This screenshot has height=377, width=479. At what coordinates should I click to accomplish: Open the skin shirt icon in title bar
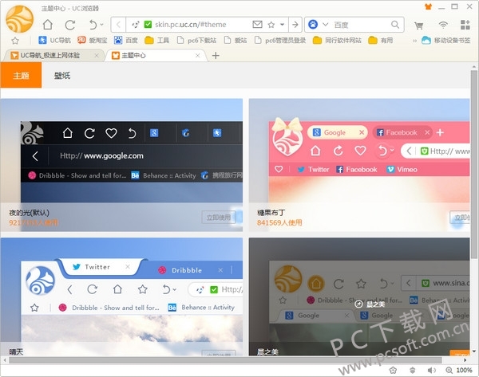(428, 6)
